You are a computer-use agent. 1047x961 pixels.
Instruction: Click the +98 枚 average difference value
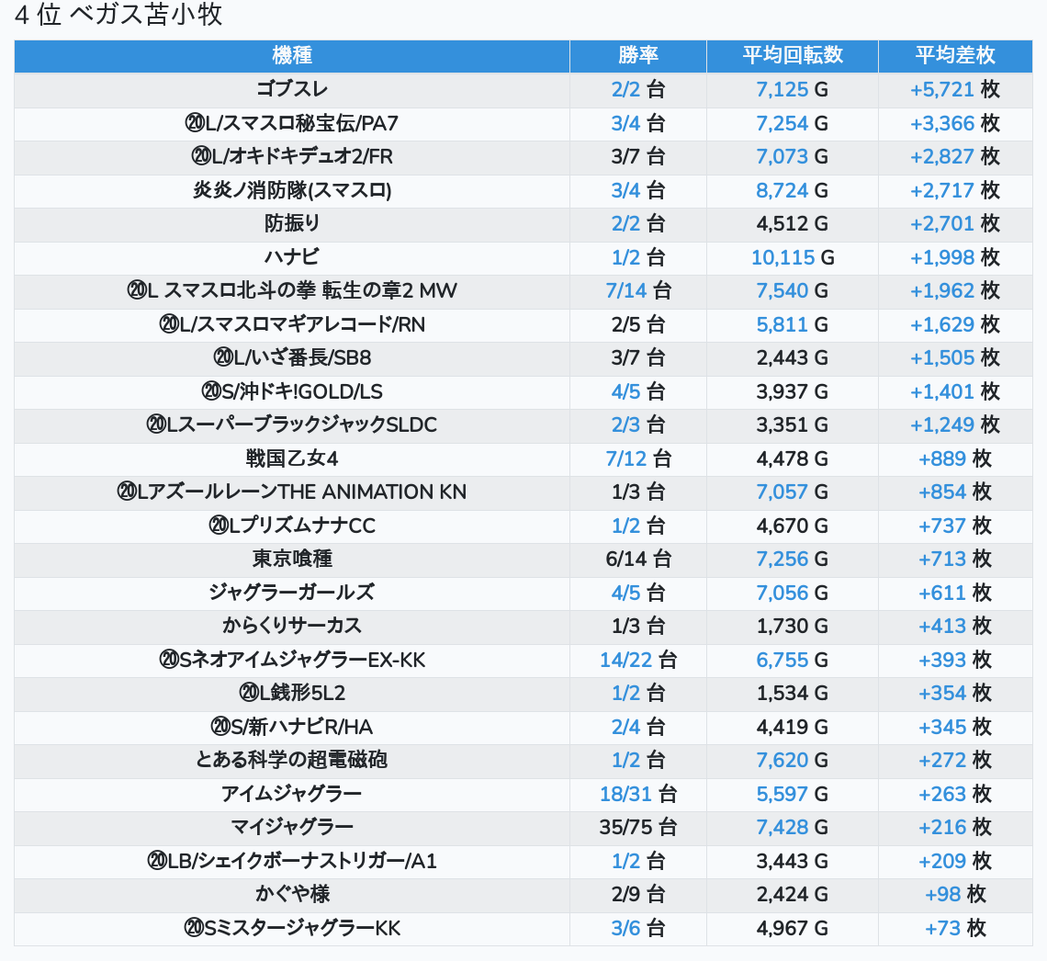(x=954, y=895)
